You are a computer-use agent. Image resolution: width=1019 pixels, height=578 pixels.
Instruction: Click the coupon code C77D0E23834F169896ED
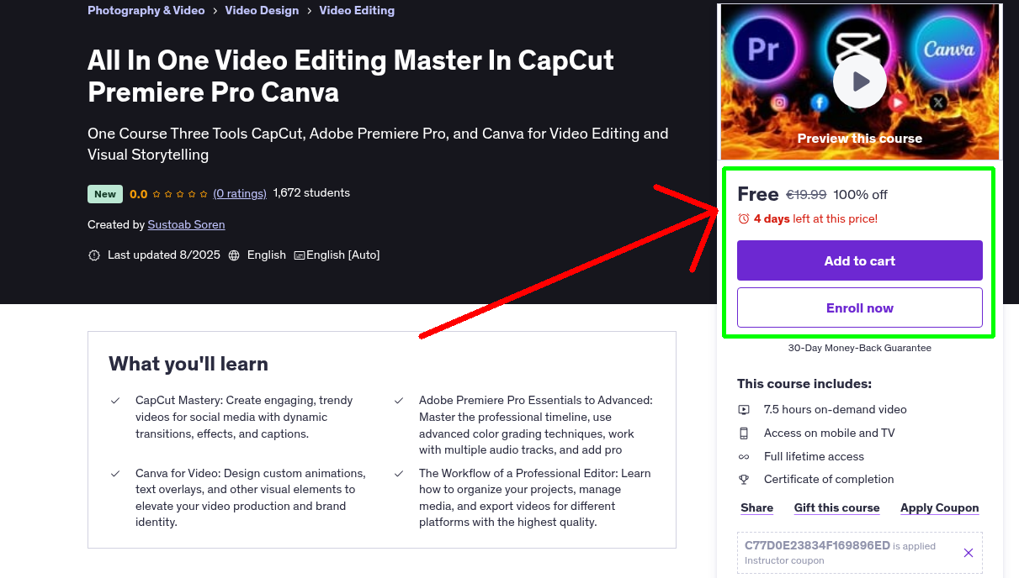(817, 545)
